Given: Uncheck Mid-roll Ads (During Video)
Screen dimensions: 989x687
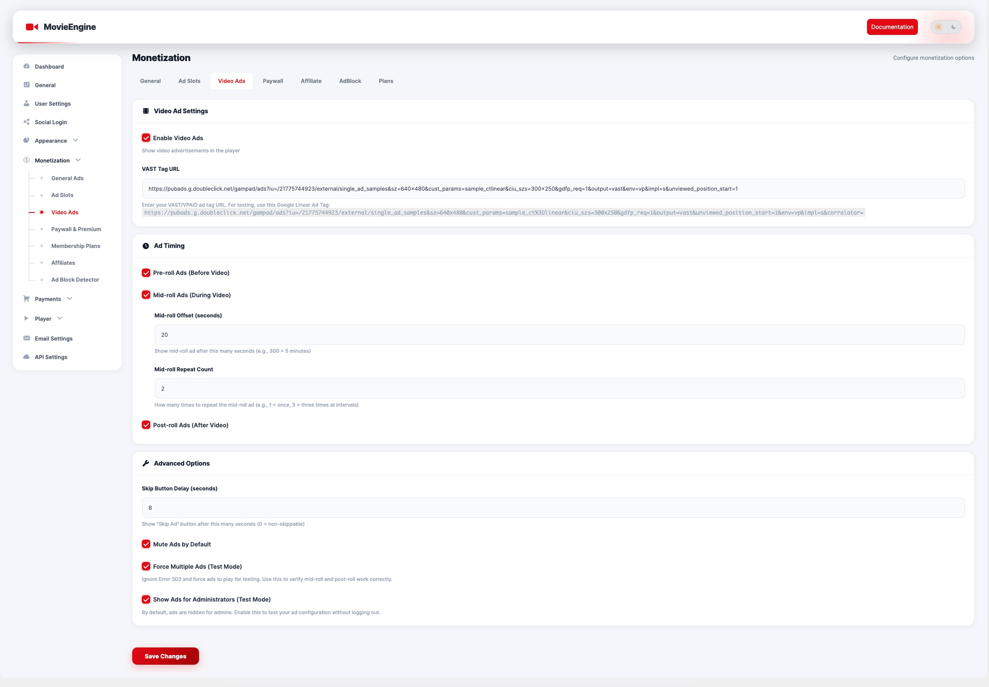Looking at the screenshot, I should point(146,295).
